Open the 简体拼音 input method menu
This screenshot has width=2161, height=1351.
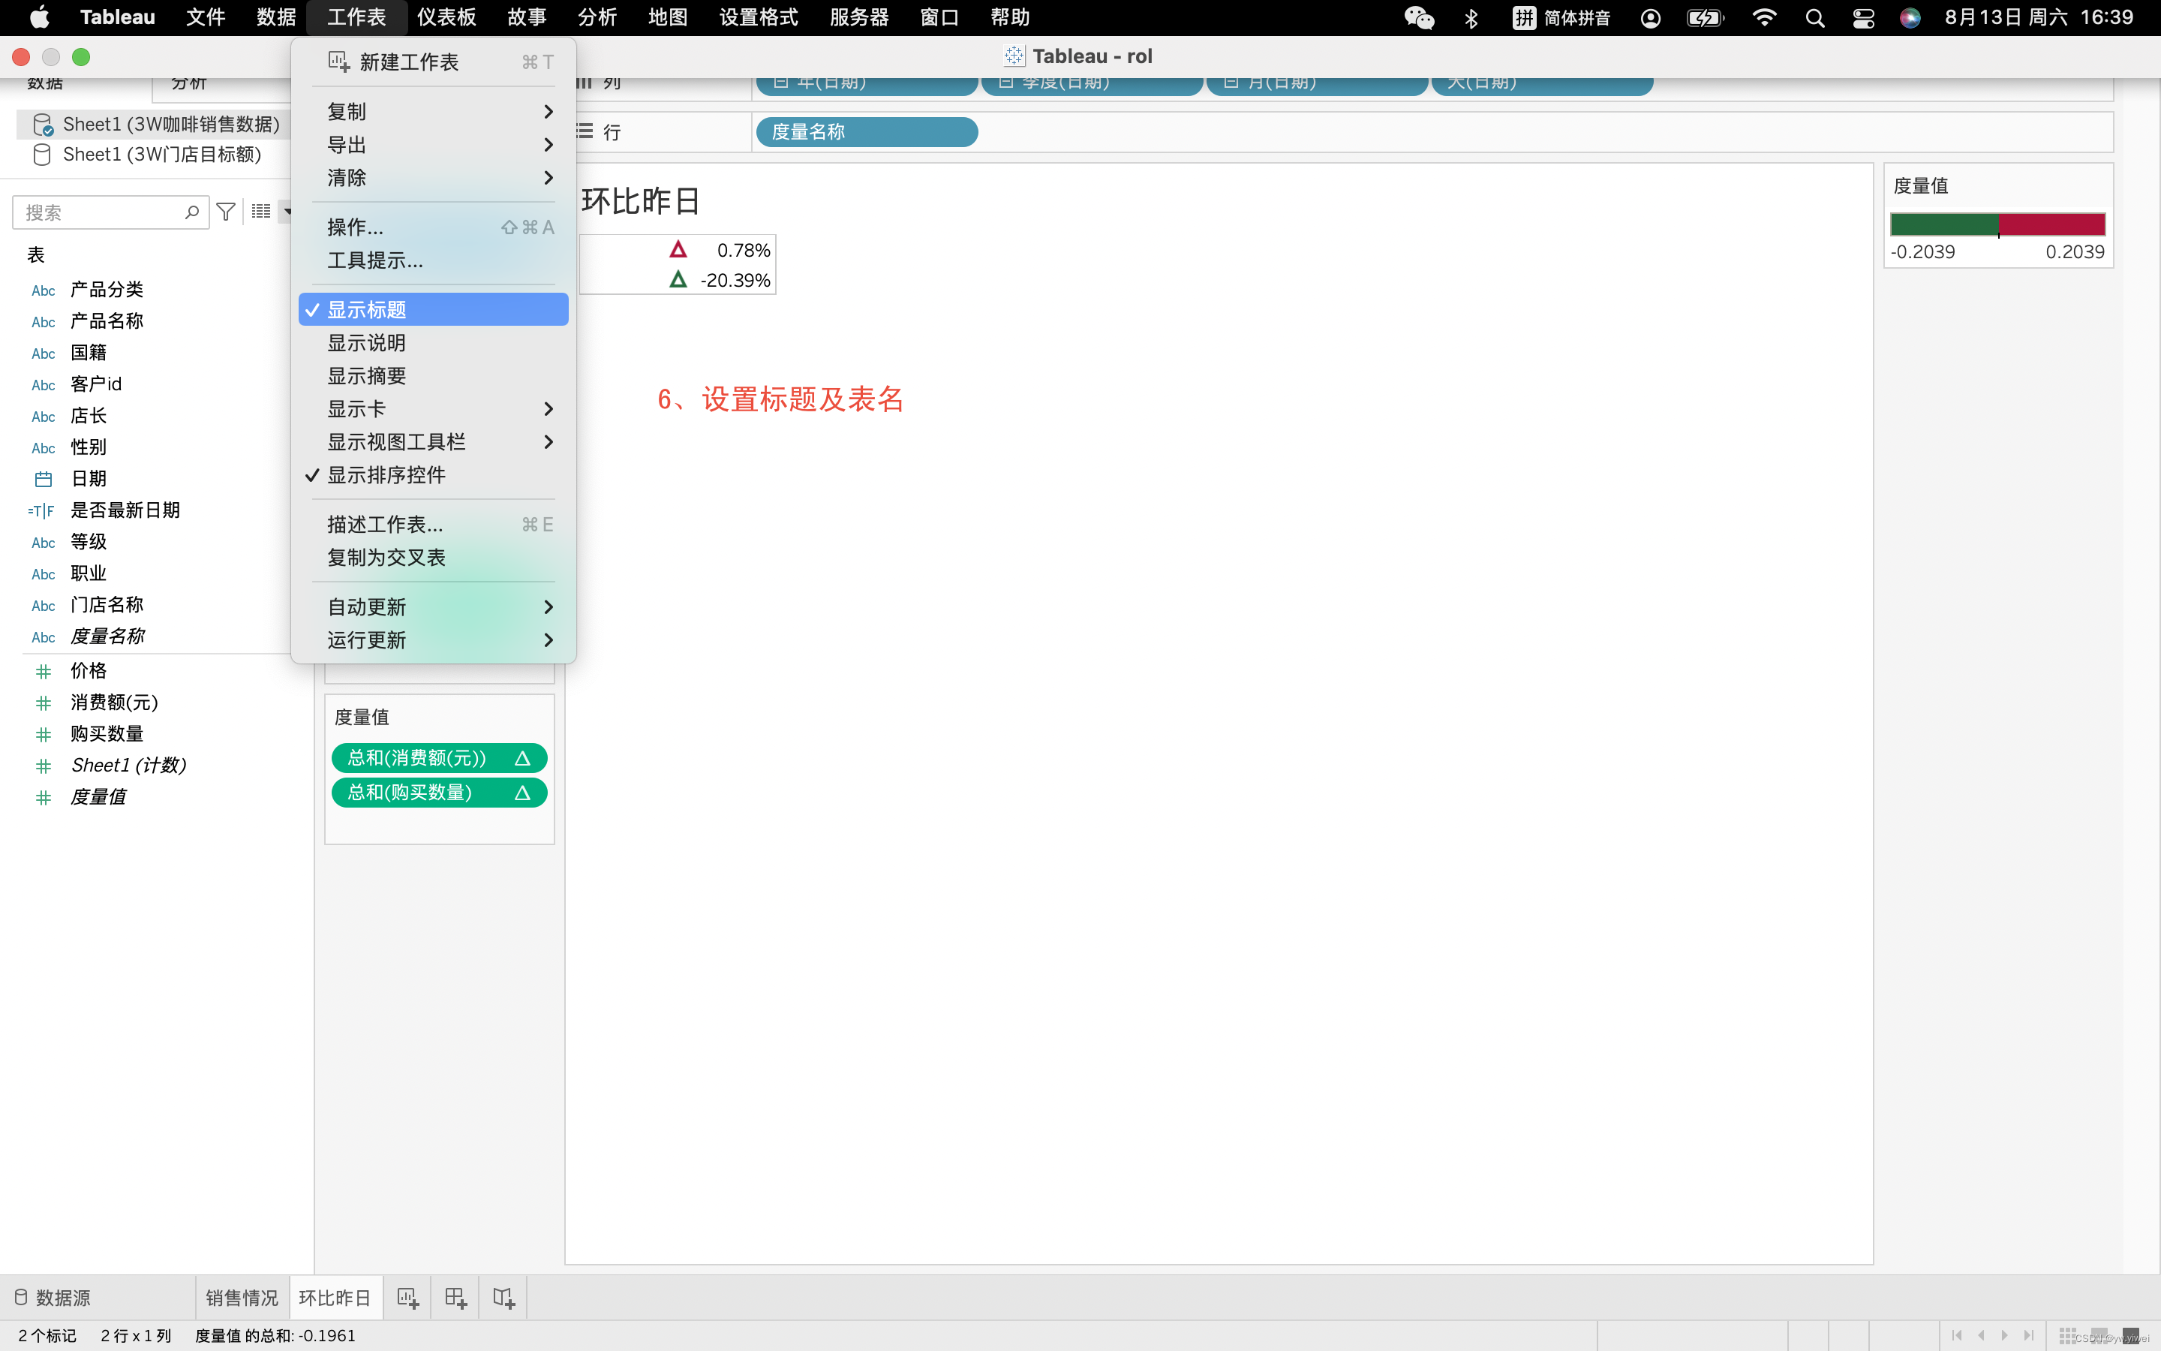[1561, 17]
